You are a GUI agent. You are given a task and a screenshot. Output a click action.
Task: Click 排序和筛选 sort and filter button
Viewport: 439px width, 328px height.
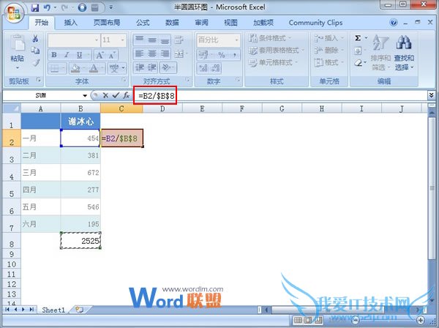pos(380,53)
